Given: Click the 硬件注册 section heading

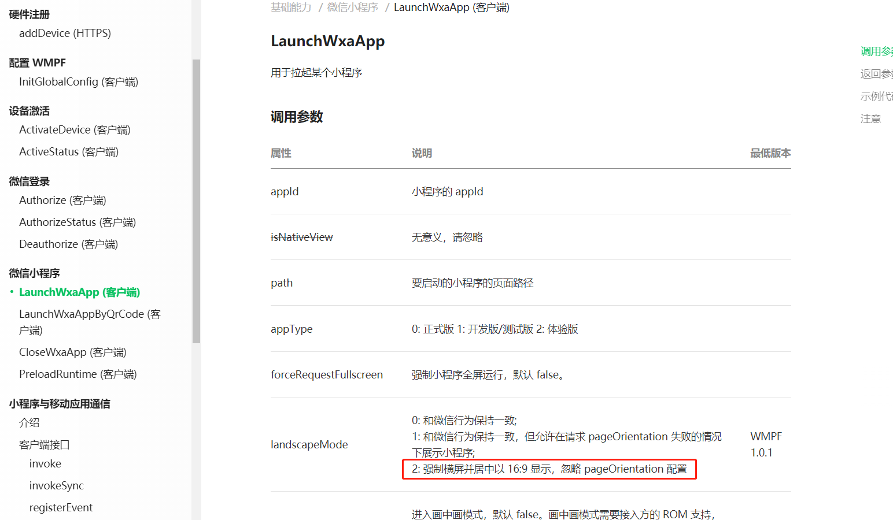Looking at the screenshot, I should (29, 14).
